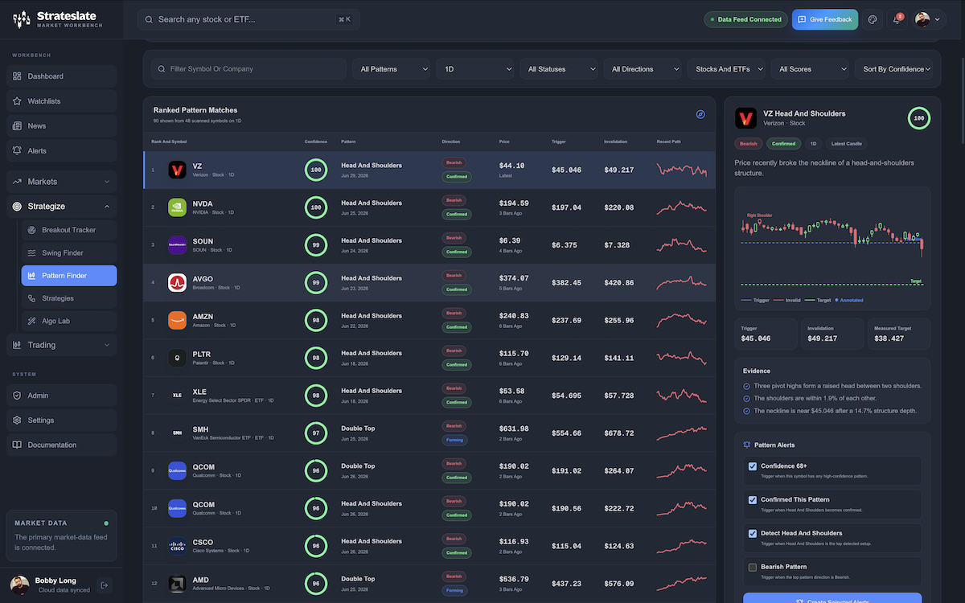Open the News sidebar item
This screenshot has width=965, height=603.
tap(61, 126)
